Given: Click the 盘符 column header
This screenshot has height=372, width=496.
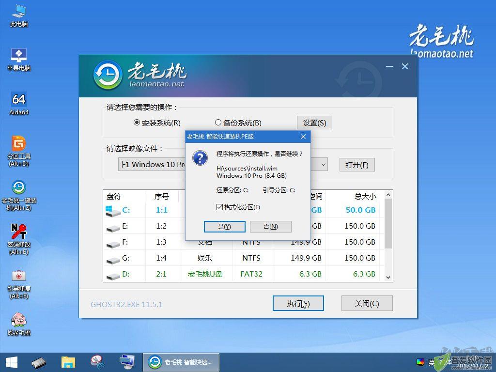Looking at the screenshot, I should point(114,197).
